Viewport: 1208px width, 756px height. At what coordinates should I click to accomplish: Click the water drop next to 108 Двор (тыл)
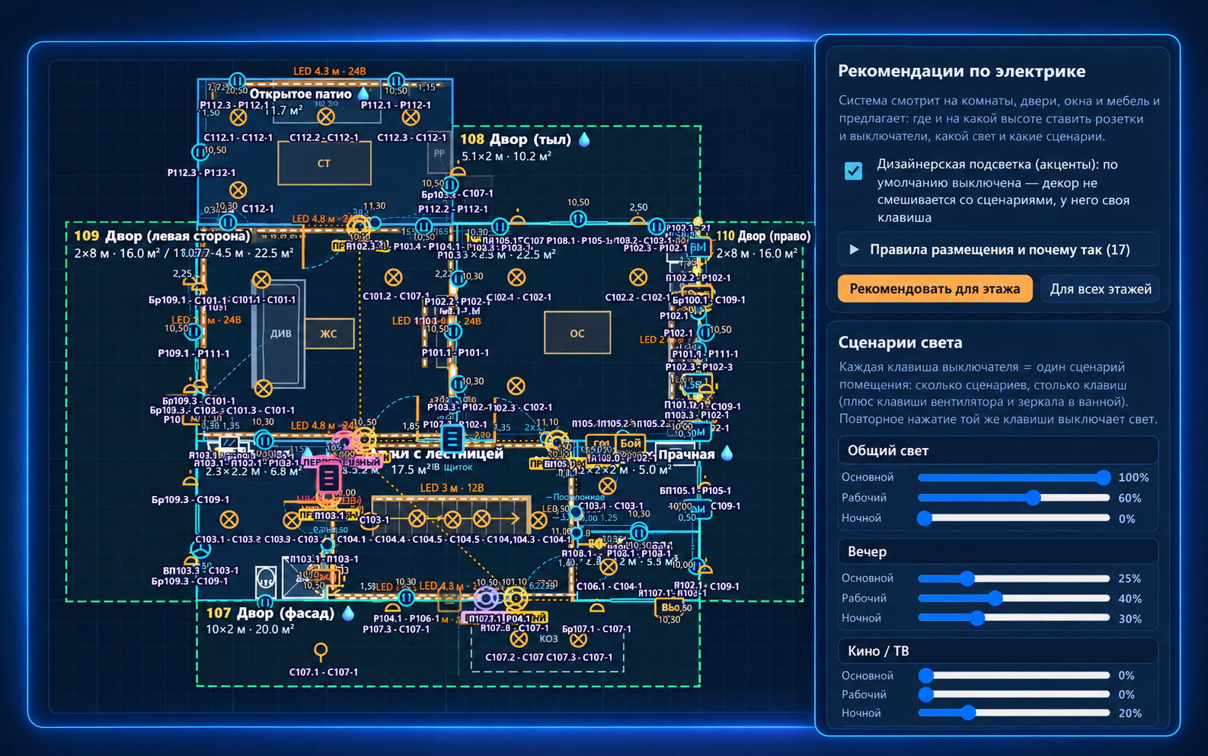click(x=584, y=139)
